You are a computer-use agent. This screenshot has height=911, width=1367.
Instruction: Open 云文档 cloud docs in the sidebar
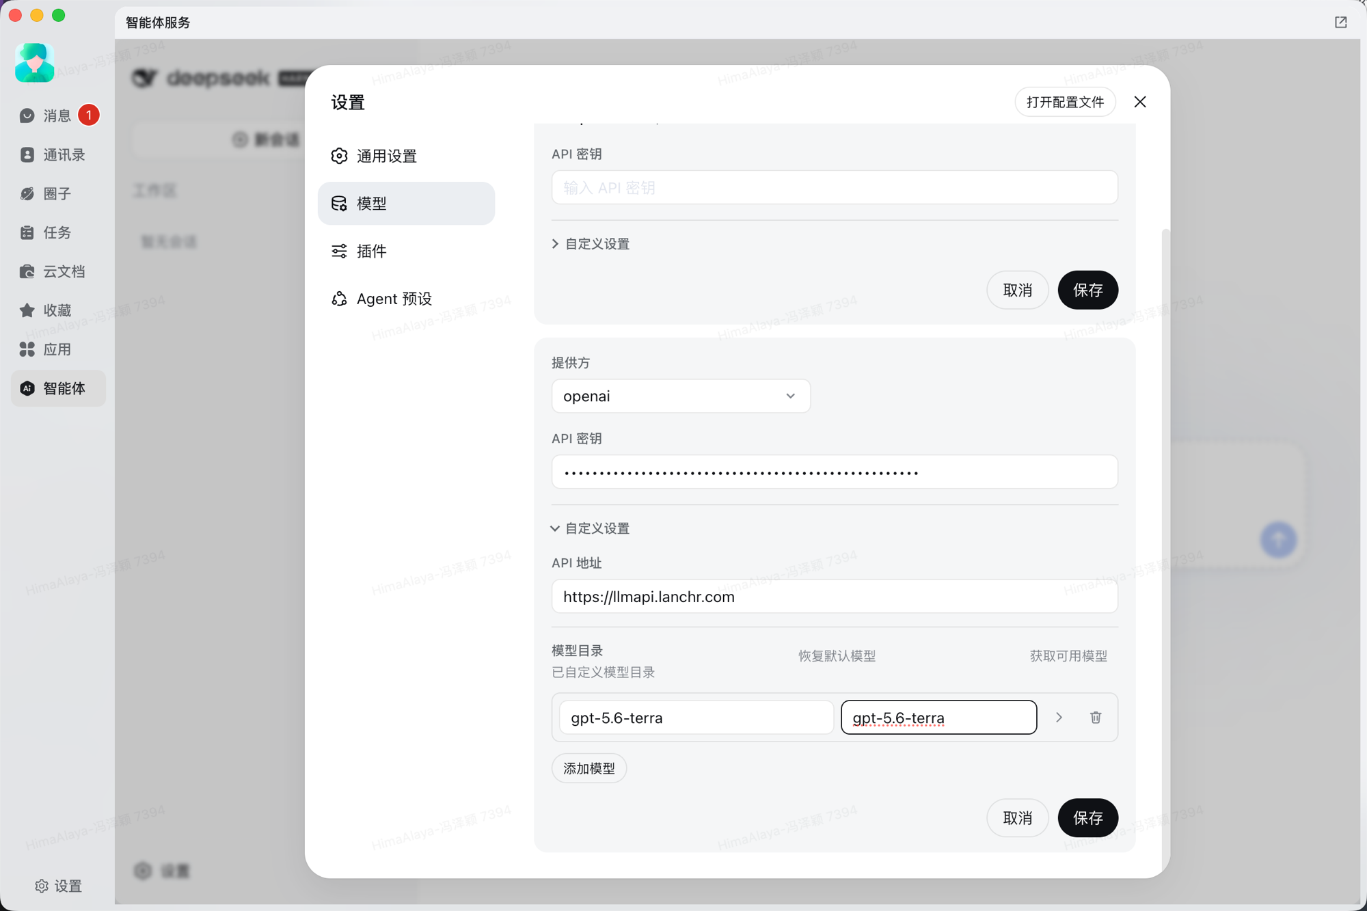[x=58, y=271]
